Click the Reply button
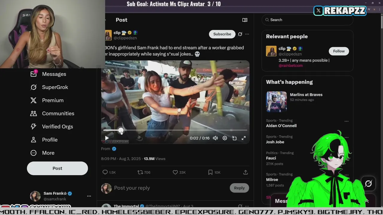Image resolution: width=383 pixels, height=215 pixels. pos(239,188)
